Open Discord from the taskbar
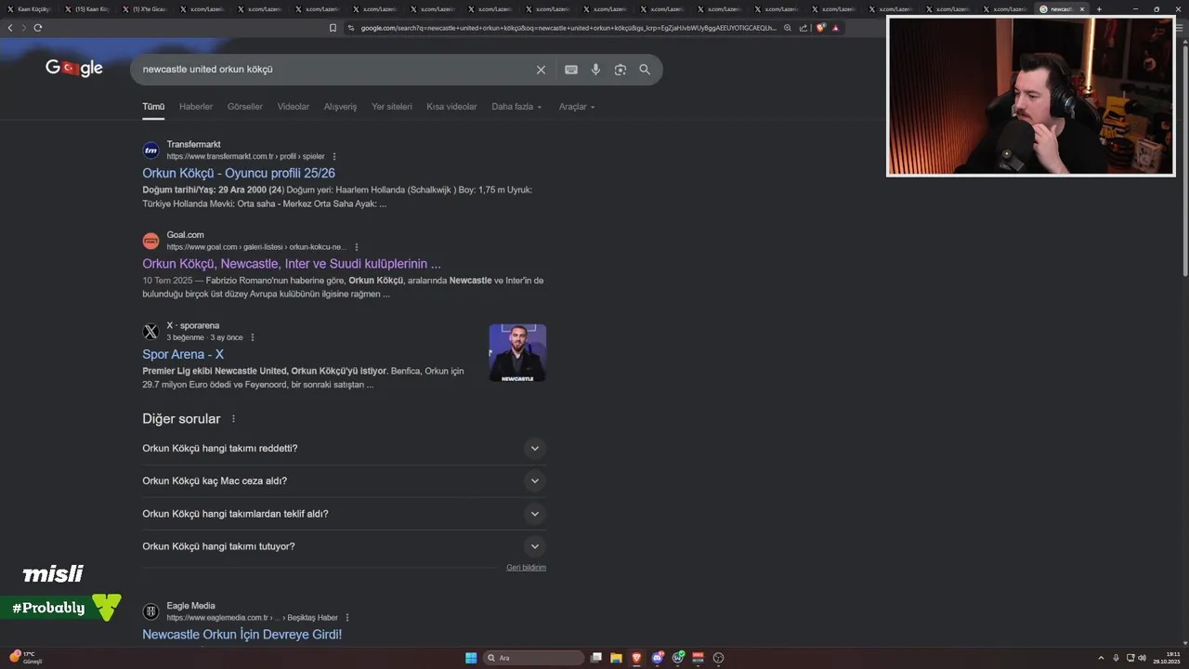This screenshot has width=1189, height=669. [658, 658]
